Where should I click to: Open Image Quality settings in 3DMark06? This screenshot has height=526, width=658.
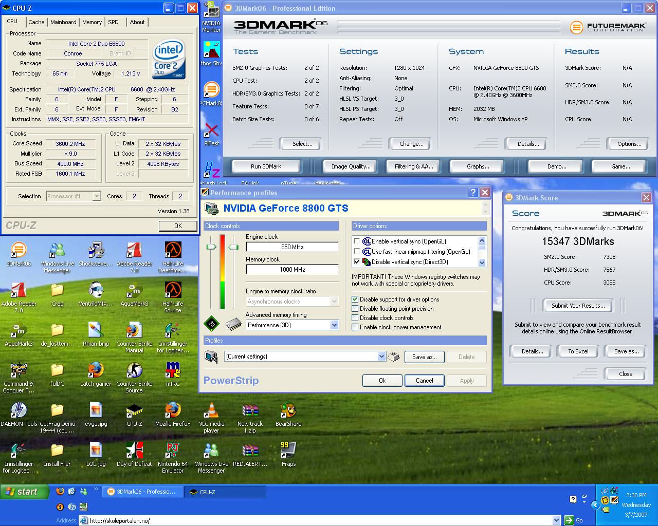(351, 166)
